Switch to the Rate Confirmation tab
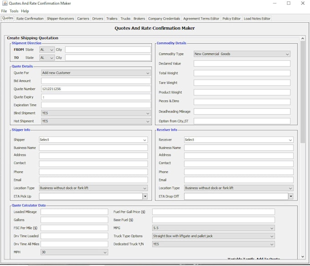 point(30,19)
